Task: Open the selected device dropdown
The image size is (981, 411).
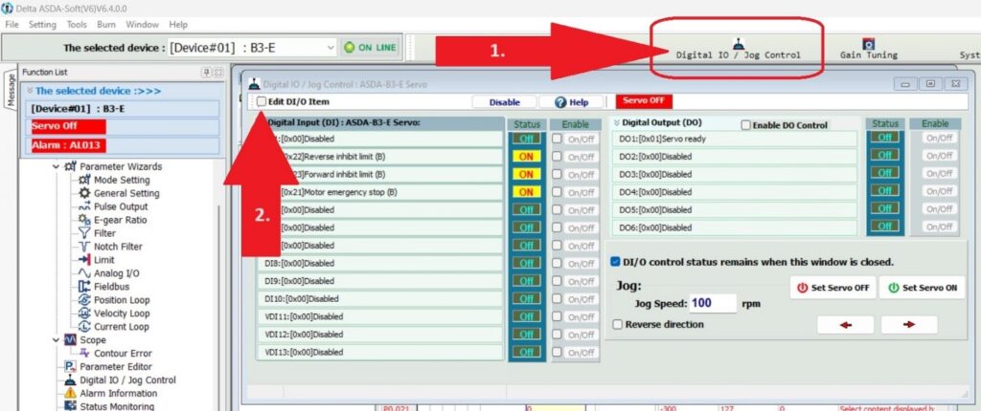Action: (331, 47)
